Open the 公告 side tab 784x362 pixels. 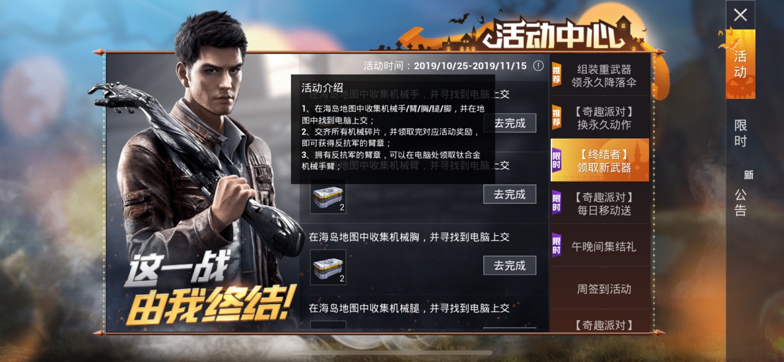click(x=741, y=202)
